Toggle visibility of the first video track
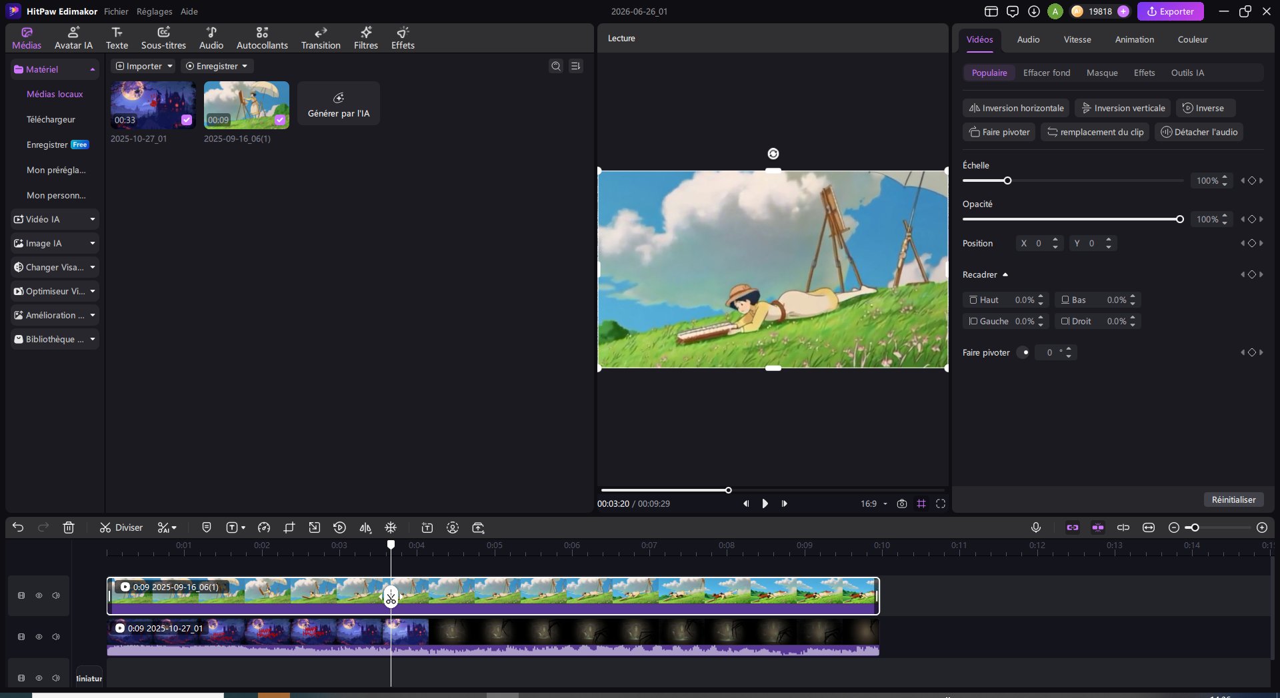The height and width of the screenshot is (698, 1280). (39, 595)
